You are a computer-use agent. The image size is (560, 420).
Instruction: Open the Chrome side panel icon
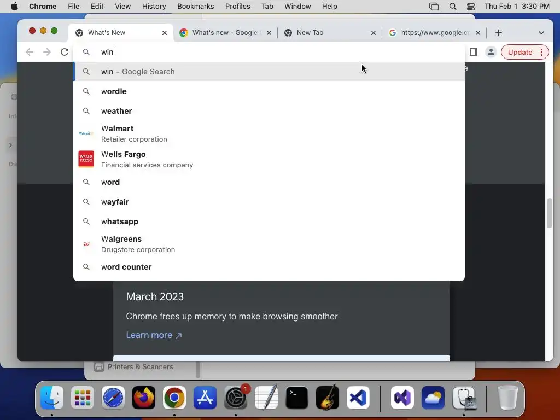[474, 52]
